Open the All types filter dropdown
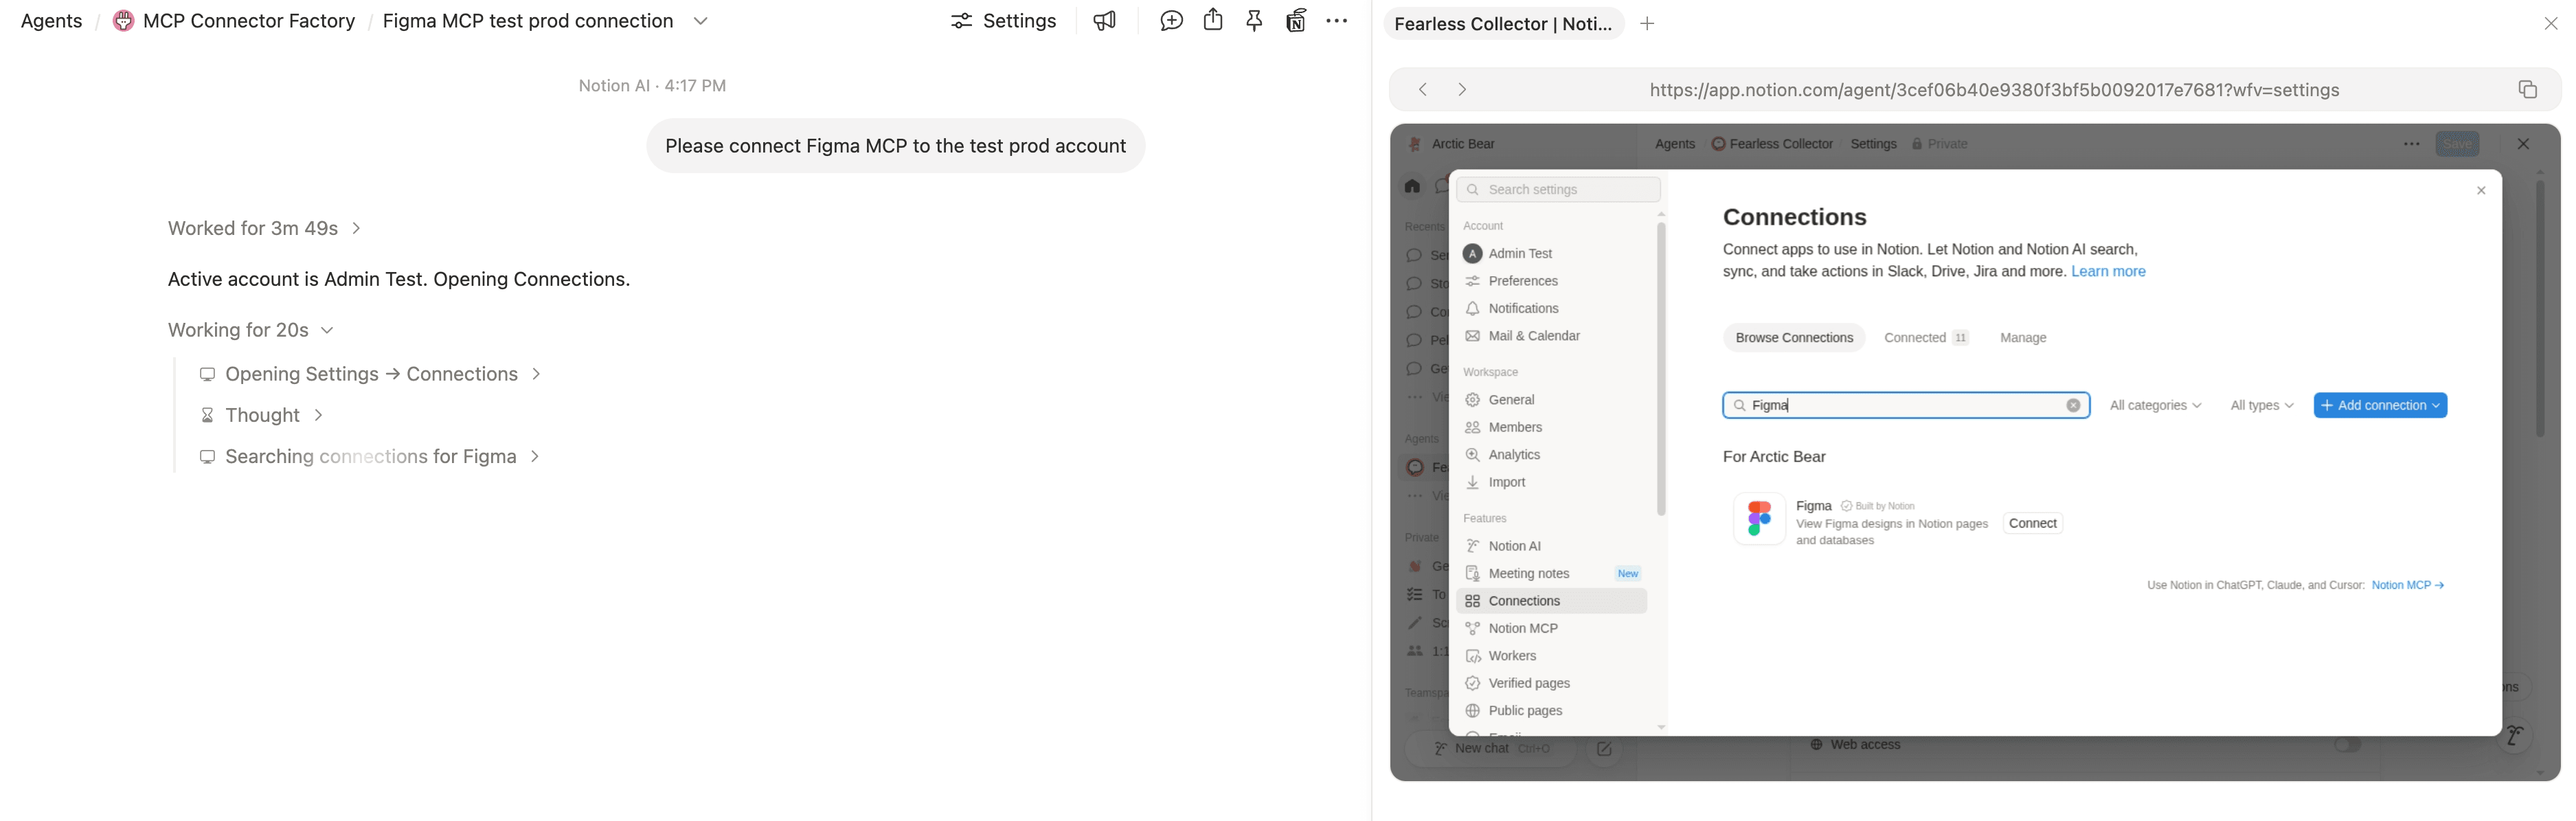 point(2262,406)
